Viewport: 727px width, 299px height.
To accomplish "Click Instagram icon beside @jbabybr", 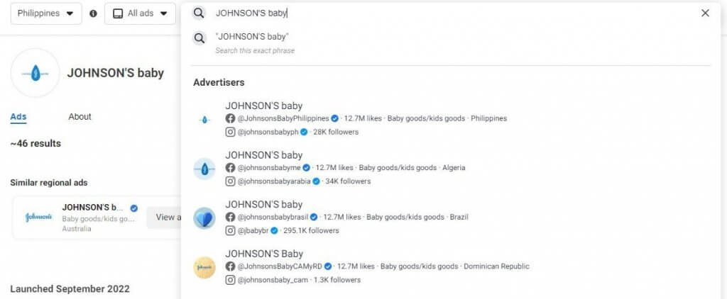I will tap(231, 230).
